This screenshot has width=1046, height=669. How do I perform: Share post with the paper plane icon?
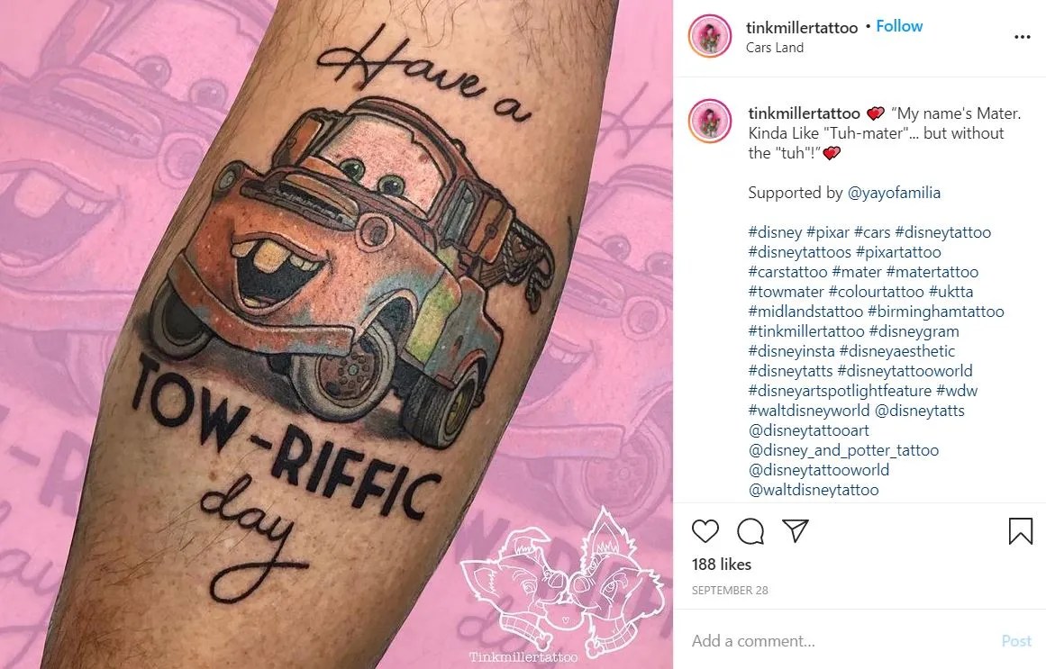click(x=796, y=530)
